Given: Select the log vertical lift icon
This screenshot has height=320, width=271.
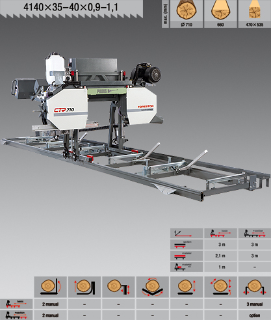Looking at the screenshot, I should pyautogui.click(x=187, y=287).
